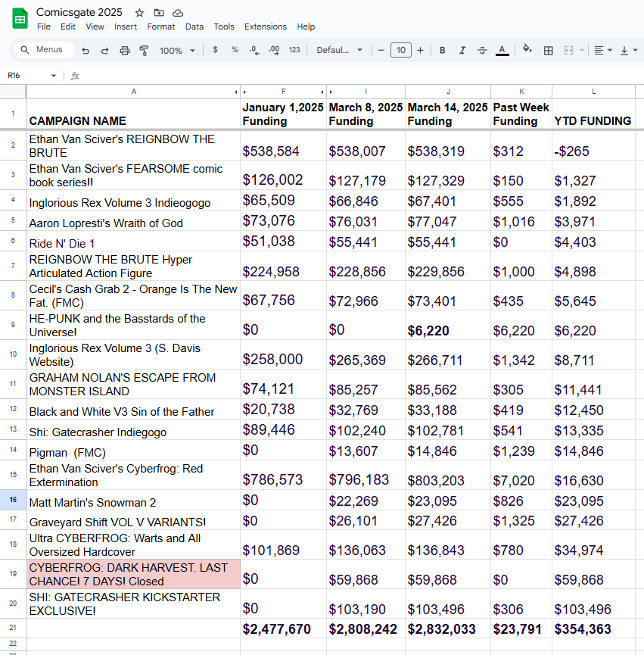Open the fill color picker
This screenshot has width=644, height=655.
point(527,50)
